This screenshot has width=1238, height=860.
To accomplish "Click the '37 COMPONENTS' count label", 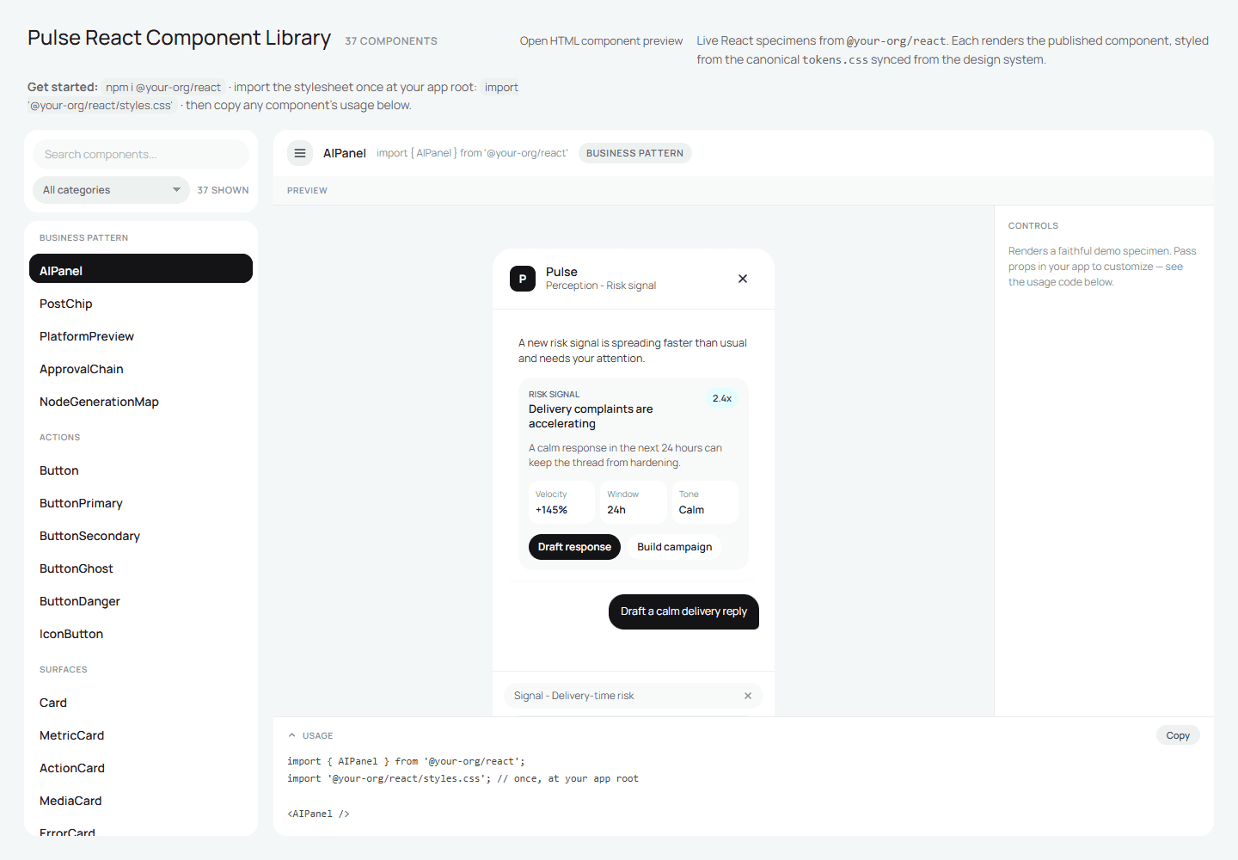I will [x=391, y=41].
